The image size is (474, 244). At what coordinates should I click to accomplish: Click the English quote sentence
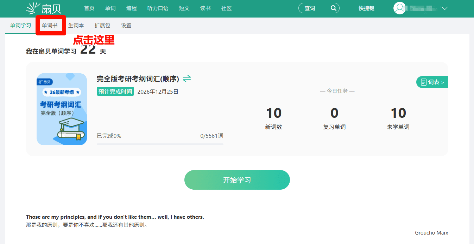point(115,217)
